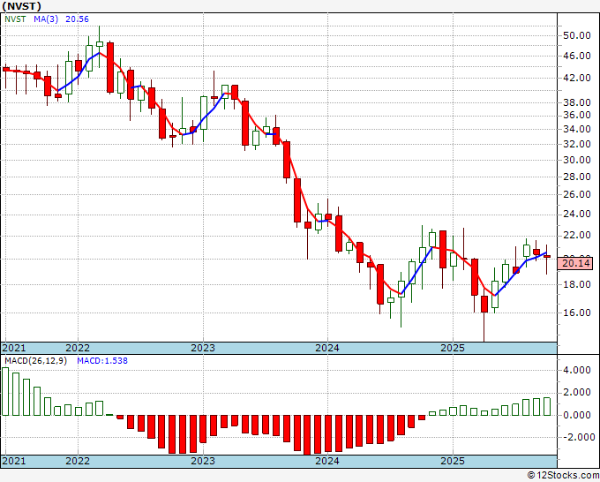Click the latest red candlestick near 20.14

tap(547, 257)
